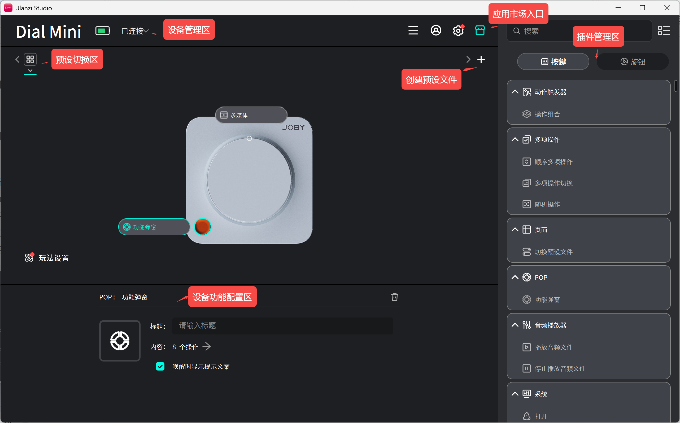Open the hamburger menu icon
This screenshot has height=423, width=680.
pos(413,30)
